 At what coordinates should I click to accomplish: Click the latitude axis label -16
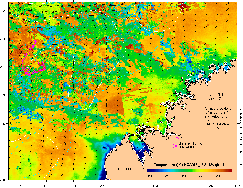point(3,124)
